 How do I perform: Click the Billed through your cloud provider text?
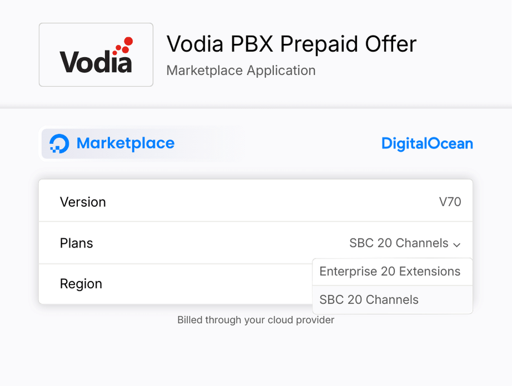click(x=255, y=320)
